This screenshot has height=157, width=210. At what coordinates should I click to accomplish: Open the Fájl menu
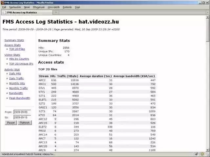click(x=4, y=7)
